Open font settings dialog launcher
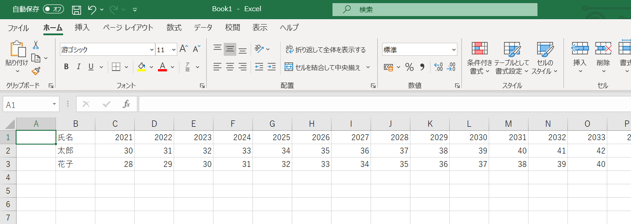Viewport: 631px width, 224px height. [202, 86]
